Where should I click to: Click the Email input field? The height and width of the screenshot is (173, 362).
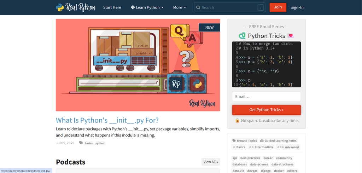click(x=267, y=96)
